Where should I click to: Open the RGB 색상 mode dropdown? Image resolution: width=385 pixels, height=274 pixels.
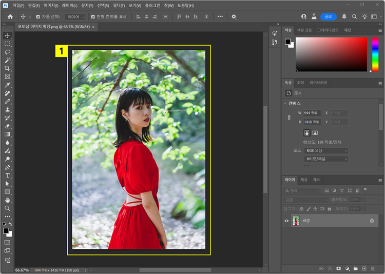pyautogui.click(x=326, y=151)
